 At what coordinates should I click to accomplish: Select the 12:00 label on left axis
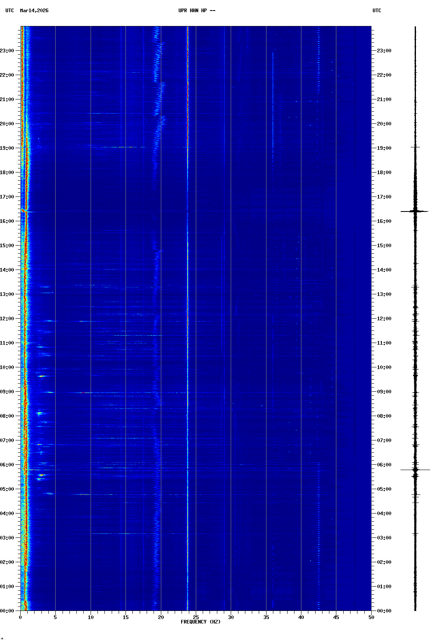point(7,319)
